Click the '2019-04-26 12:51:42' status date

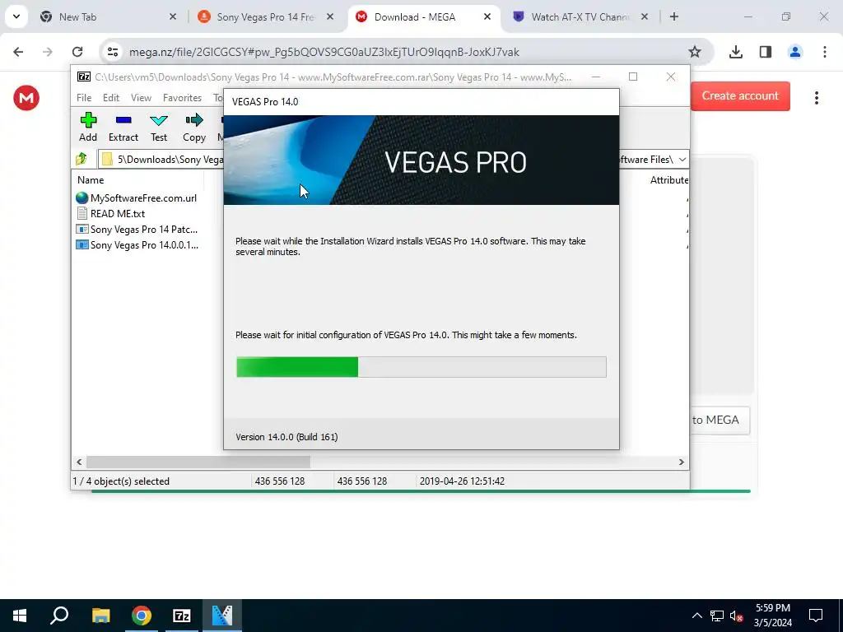462,481
